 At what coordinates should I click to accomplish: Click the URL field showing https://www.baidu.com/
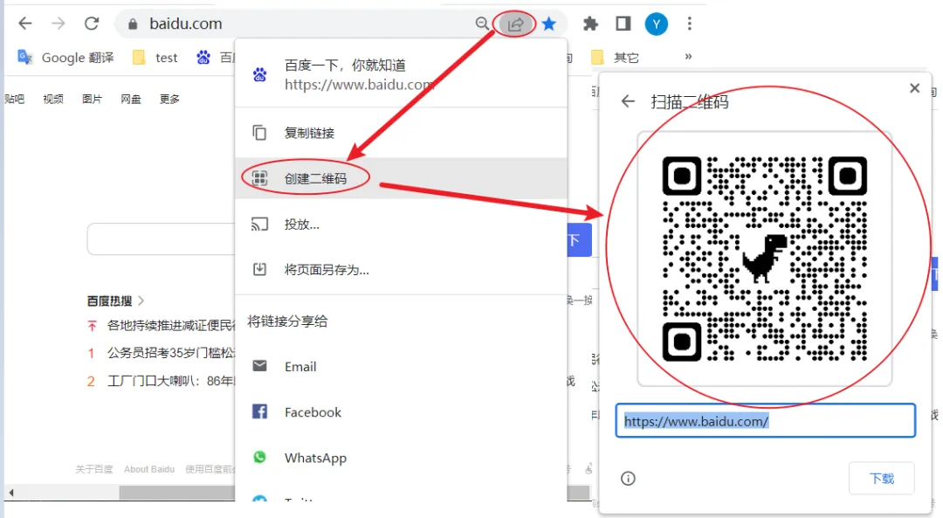coord(766,420)
